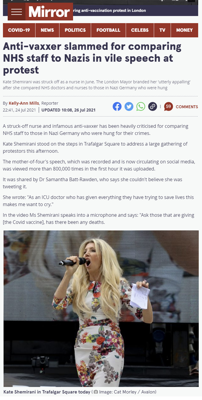This screenshot has width=202, height=400.
Task: Navigate to the TV section
Action: pyautogui.click(x=162, y=30)
